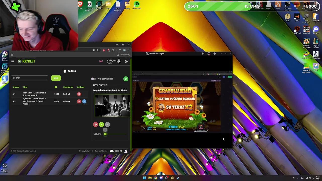Open the Kicklet sidebar hamburger menu
Screen dimensions: 322x181
[13, 61]
